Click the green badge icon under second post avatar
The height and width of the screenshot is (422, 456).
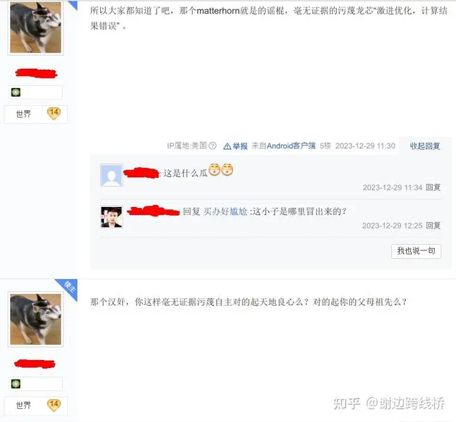[x=16, y=384]
